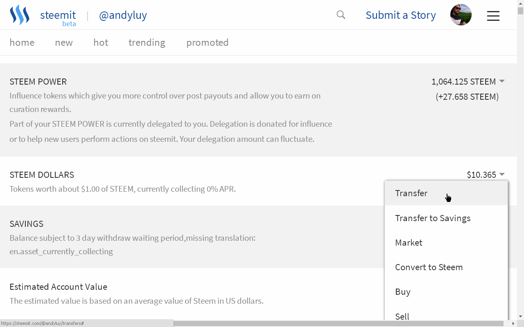Viewport: 524px width, 327px height.
Task: Open the hot posts tab
Action: click(101, 43)
